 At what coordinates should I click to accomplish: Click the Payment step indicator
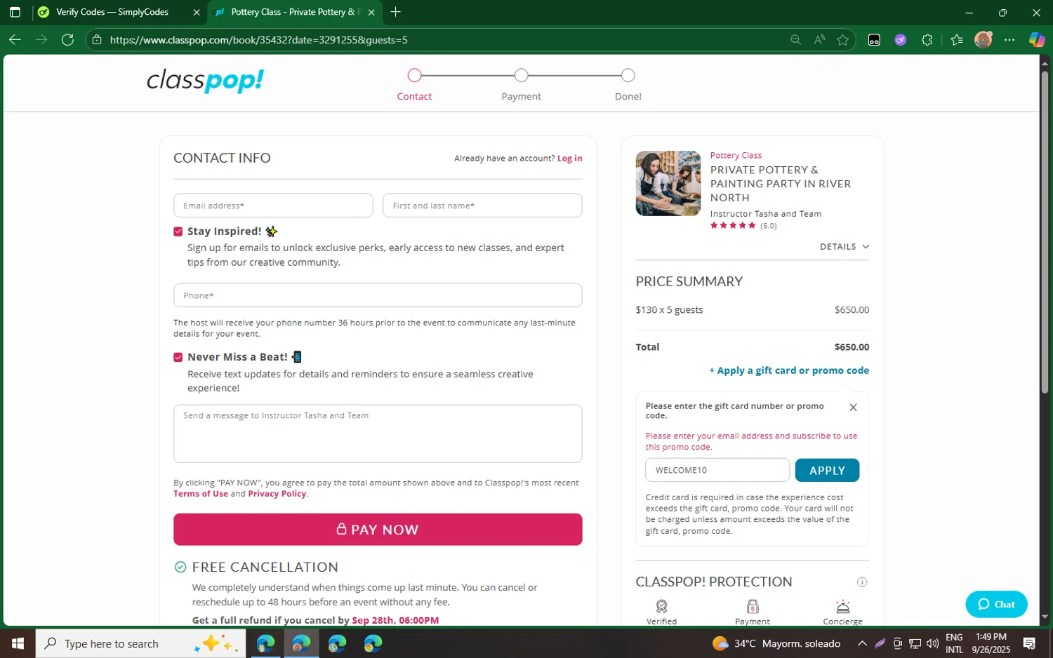[521, 76]
